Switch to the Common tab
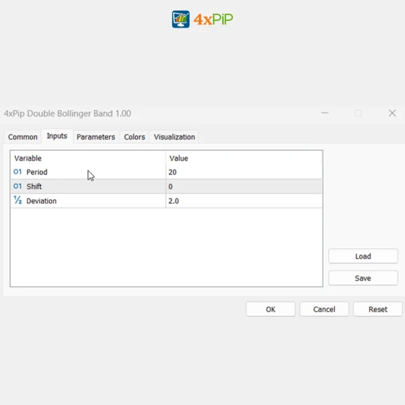The width and height of the screenshot is (405, 405). pos(23,137)
